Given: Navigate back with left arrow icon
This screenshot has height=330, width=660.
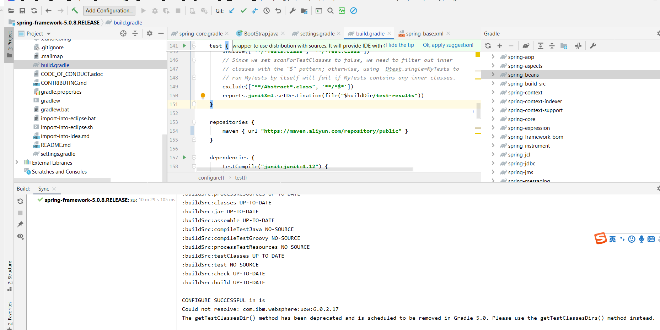Looking at the screenshot, I should [49, 11].
